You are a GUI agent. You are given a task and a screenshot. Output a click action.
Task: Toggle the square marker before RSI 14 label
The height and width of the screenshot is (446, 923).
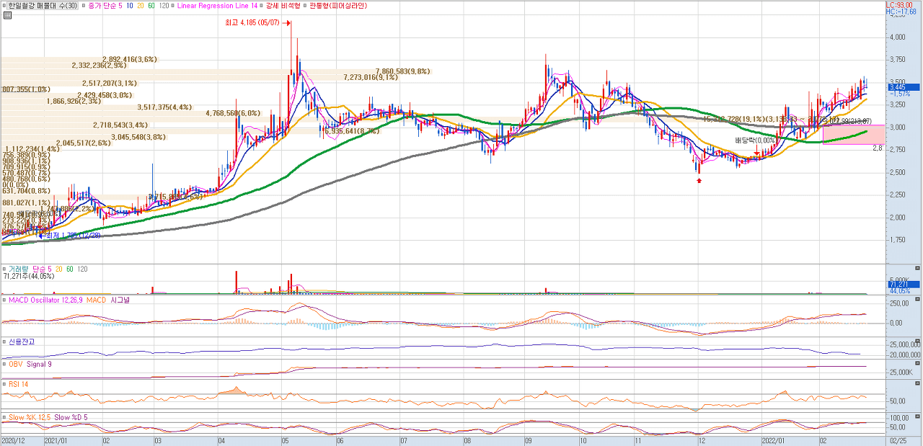pyautogui.click(x=4, y=384)
